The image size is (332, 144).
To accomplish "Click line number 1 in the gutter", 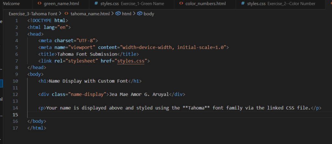I will tap(17, 21).
